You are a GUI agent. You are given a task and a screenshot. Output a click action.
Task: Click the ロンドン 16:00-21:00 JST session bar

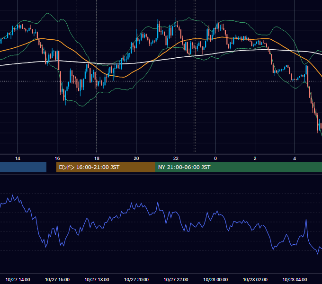(x=106, y=167)
